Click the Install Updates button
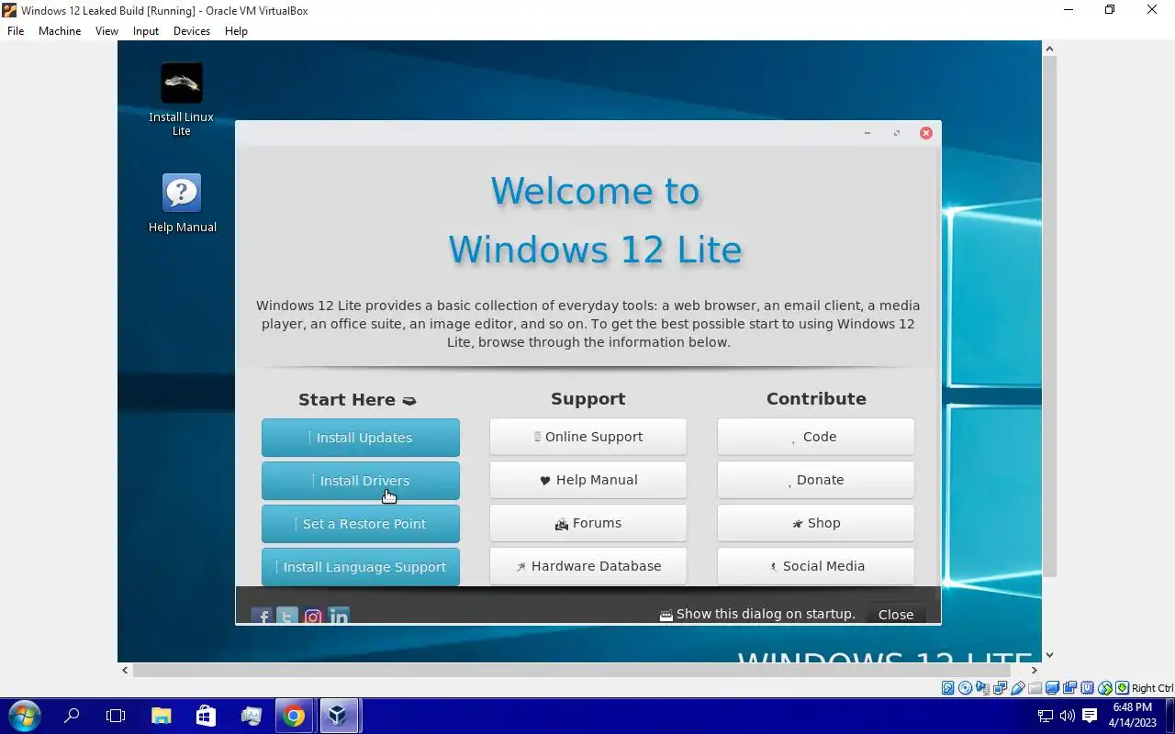This screenshot has height=734, width=1175. pyautogui.click(x=361, y=438)
